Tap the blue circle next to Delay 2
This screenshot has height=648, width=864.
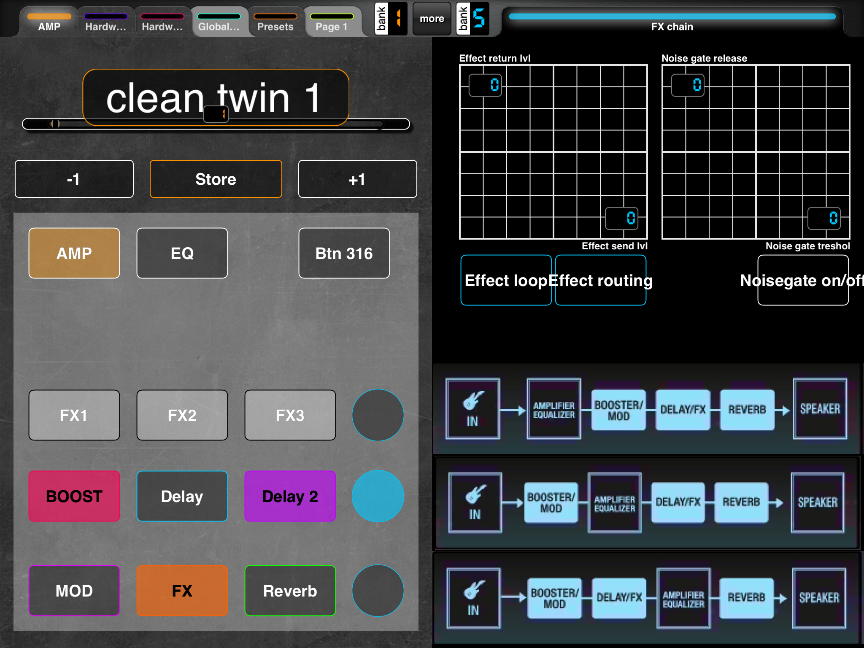coord(378,496)
